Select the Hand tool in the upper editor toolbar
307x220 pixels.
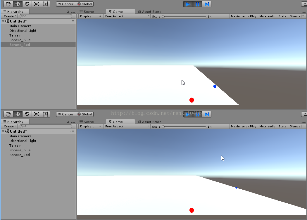point(8,4)
